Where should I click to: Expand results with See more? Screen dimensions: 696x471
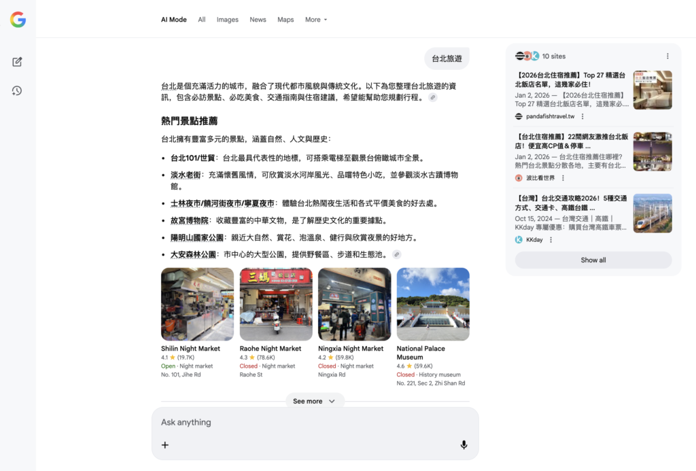(x=315, y=401)
